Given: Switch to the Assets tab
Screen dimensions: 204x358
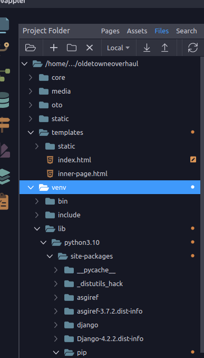Looking at the screenshot, I should pos(137,31).
